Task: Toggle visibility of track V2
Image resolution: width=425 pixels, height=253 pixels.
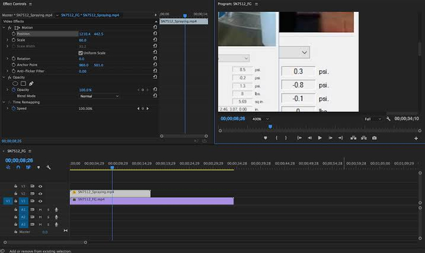Action: coord(40,194)
